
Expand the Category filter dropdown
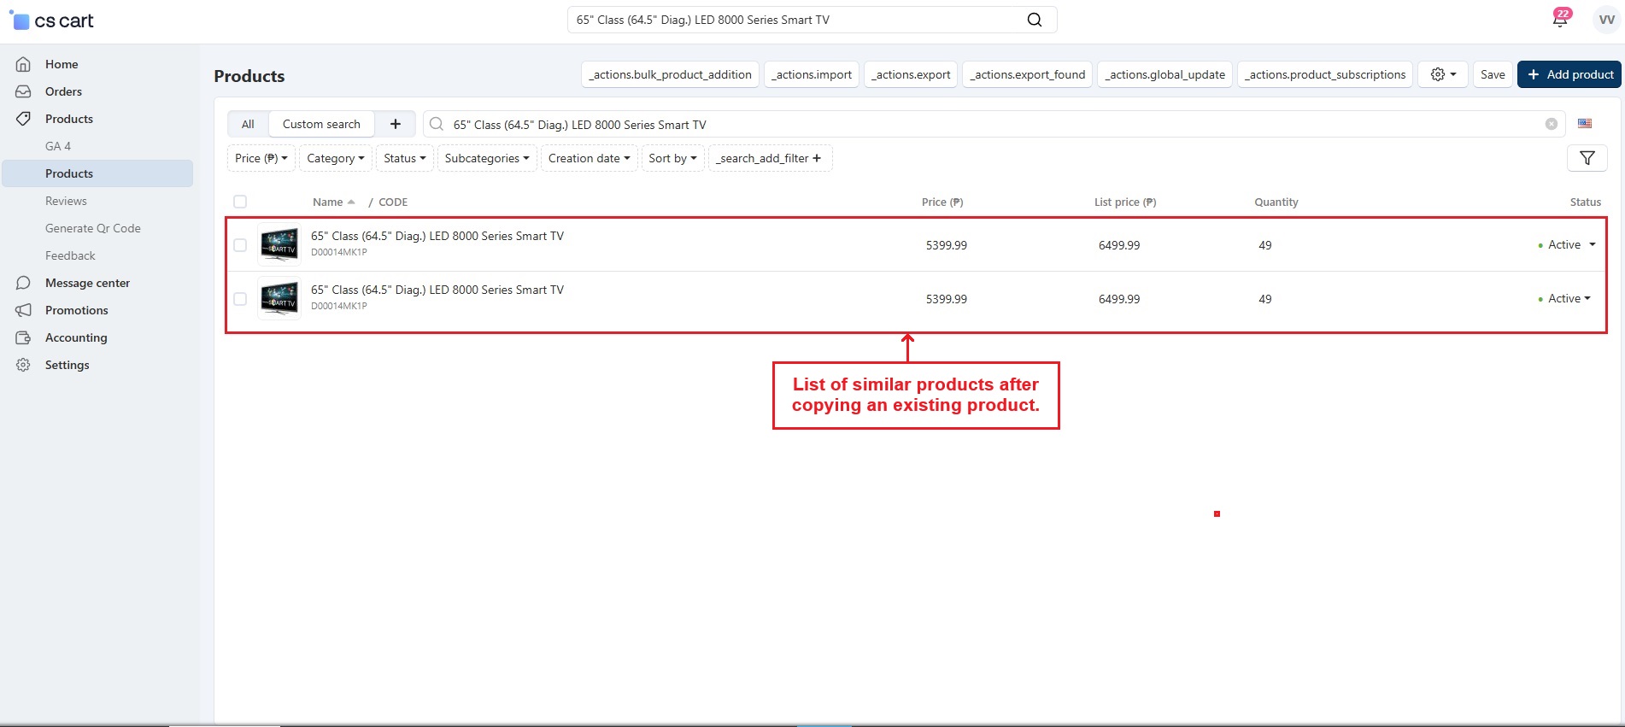[335, 158]
